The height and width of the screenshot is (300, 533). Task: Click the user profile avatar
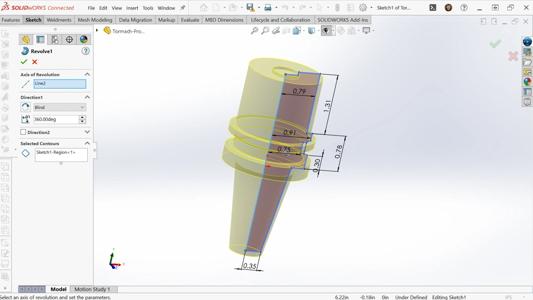[x=449, y=7]
